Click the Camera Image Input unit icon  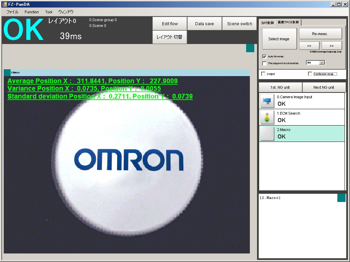[267, 101]
